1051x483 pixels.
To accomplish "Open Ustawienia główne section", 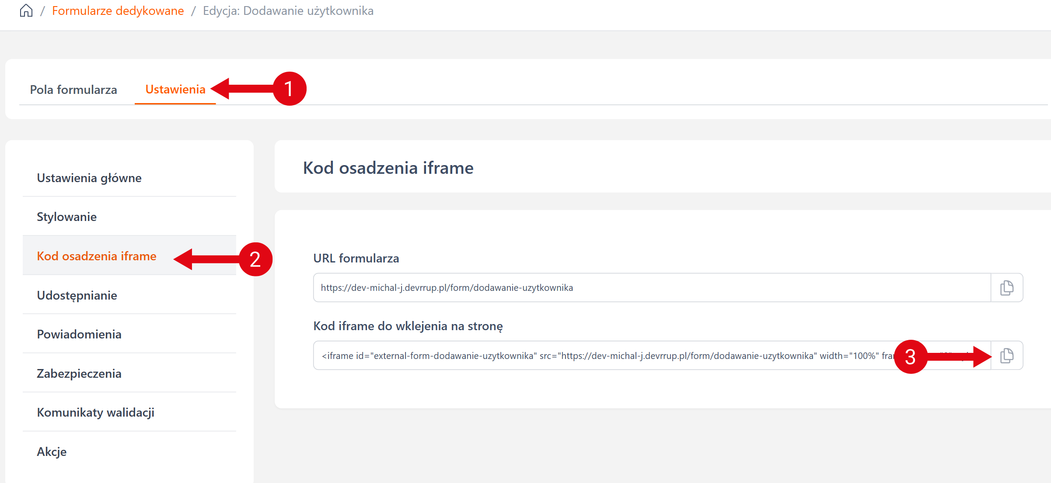I will tap(89, 178).
